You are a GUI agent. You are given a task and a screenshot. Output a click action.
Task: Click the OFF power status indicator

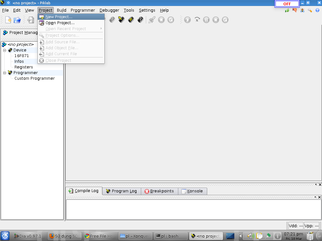[x=287, y=4]
